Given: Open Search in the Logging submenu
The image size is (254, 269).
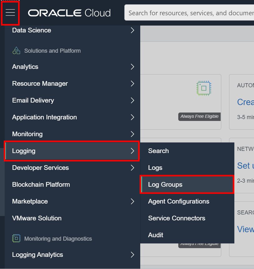Looking at the screenshot, I should (158, 151).
